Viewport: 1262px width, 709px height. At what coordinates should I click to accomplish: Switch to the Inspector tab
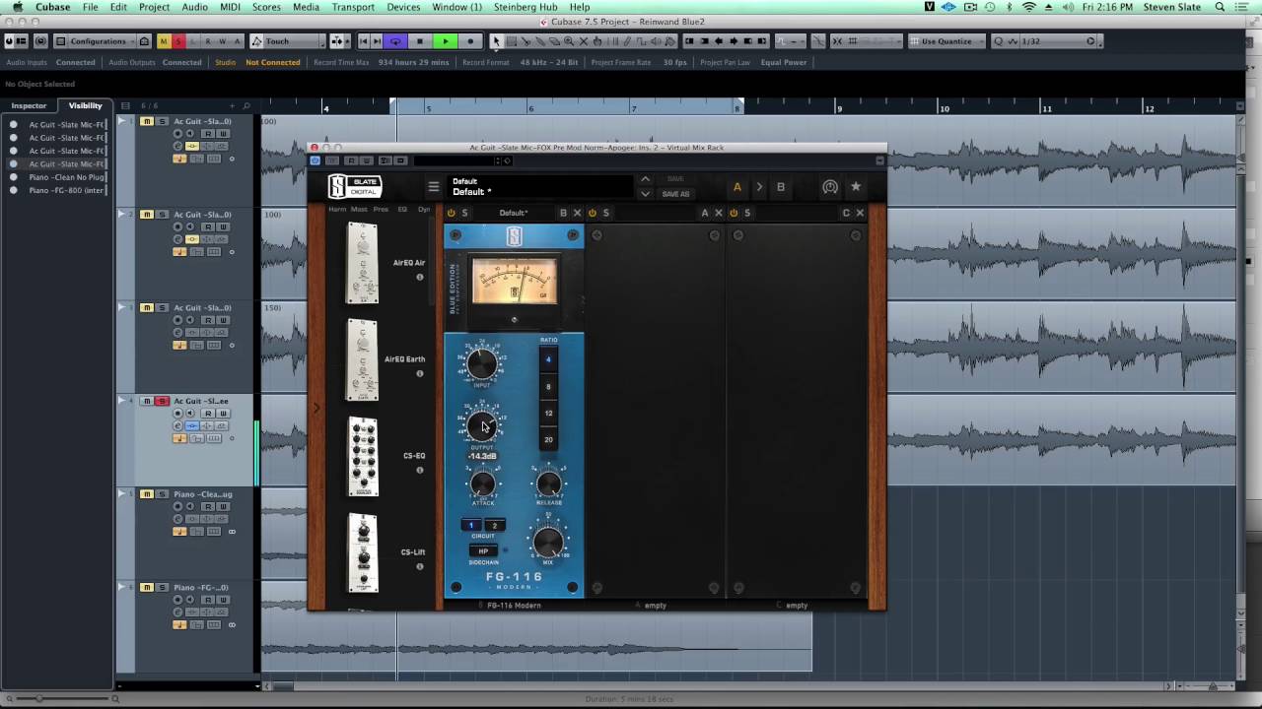[29, 105]
